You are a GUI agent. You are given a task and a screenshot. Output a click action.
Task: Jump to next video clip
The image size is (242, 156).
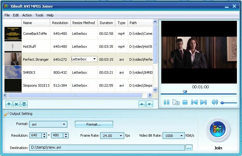click(x=204, y=102)
